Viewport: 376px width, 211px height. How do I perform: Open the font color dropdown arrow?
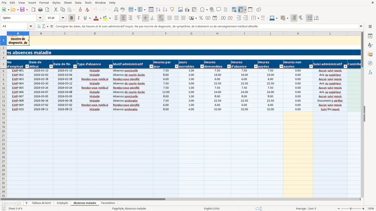click(x=100, y=18)
